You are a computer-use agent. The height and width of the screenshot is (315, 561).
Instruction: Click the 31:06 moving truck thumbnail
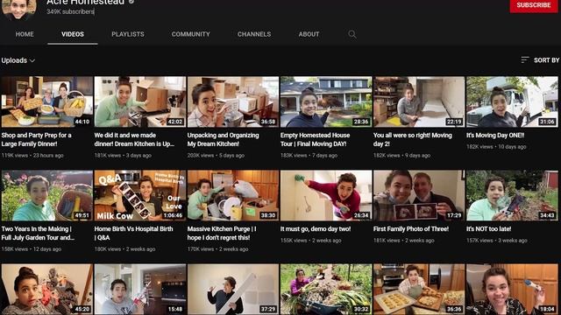point(512,101)
